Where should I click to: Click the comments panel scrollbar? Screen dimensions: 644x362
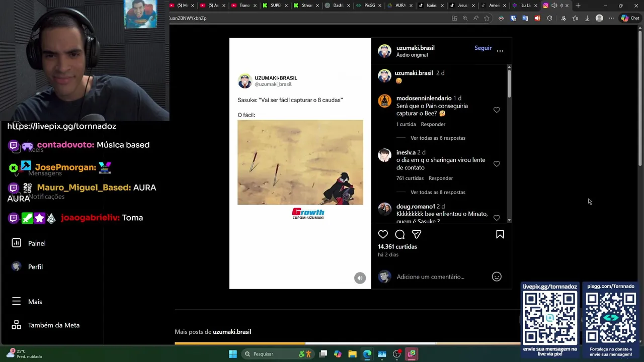509,83
